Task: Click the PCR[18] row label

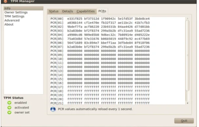Action: (57, 91)
